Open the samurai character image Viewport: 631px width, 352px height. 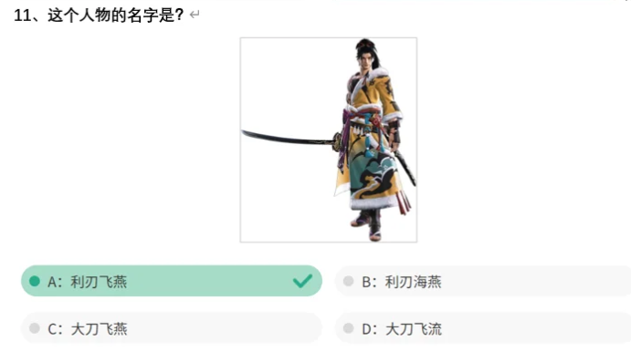pyautogui.click(x=329, y=140)
